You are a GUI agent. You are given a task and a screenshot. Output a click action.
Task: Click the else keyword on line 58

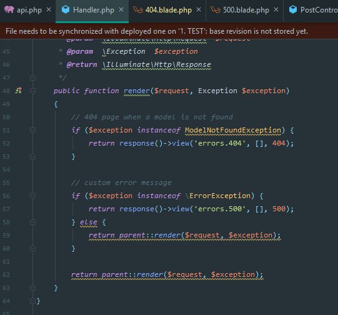[89, 222]
